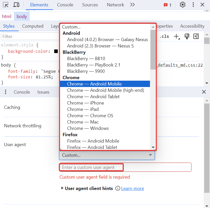Choose Chrome — Windows

pyautogui.click(x=105, y=128)
